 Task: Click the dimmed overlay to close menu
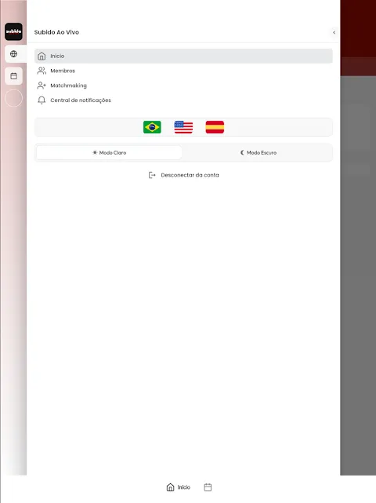click(358, 276)
